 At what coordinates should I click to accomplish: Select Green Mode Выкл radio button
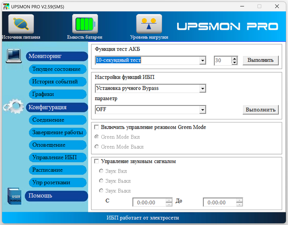pyautogui.click(x=96, y=147)
